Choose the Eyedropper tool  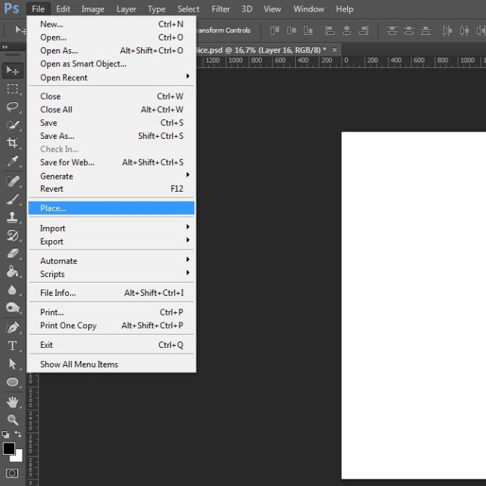click(x=12, y=162)
